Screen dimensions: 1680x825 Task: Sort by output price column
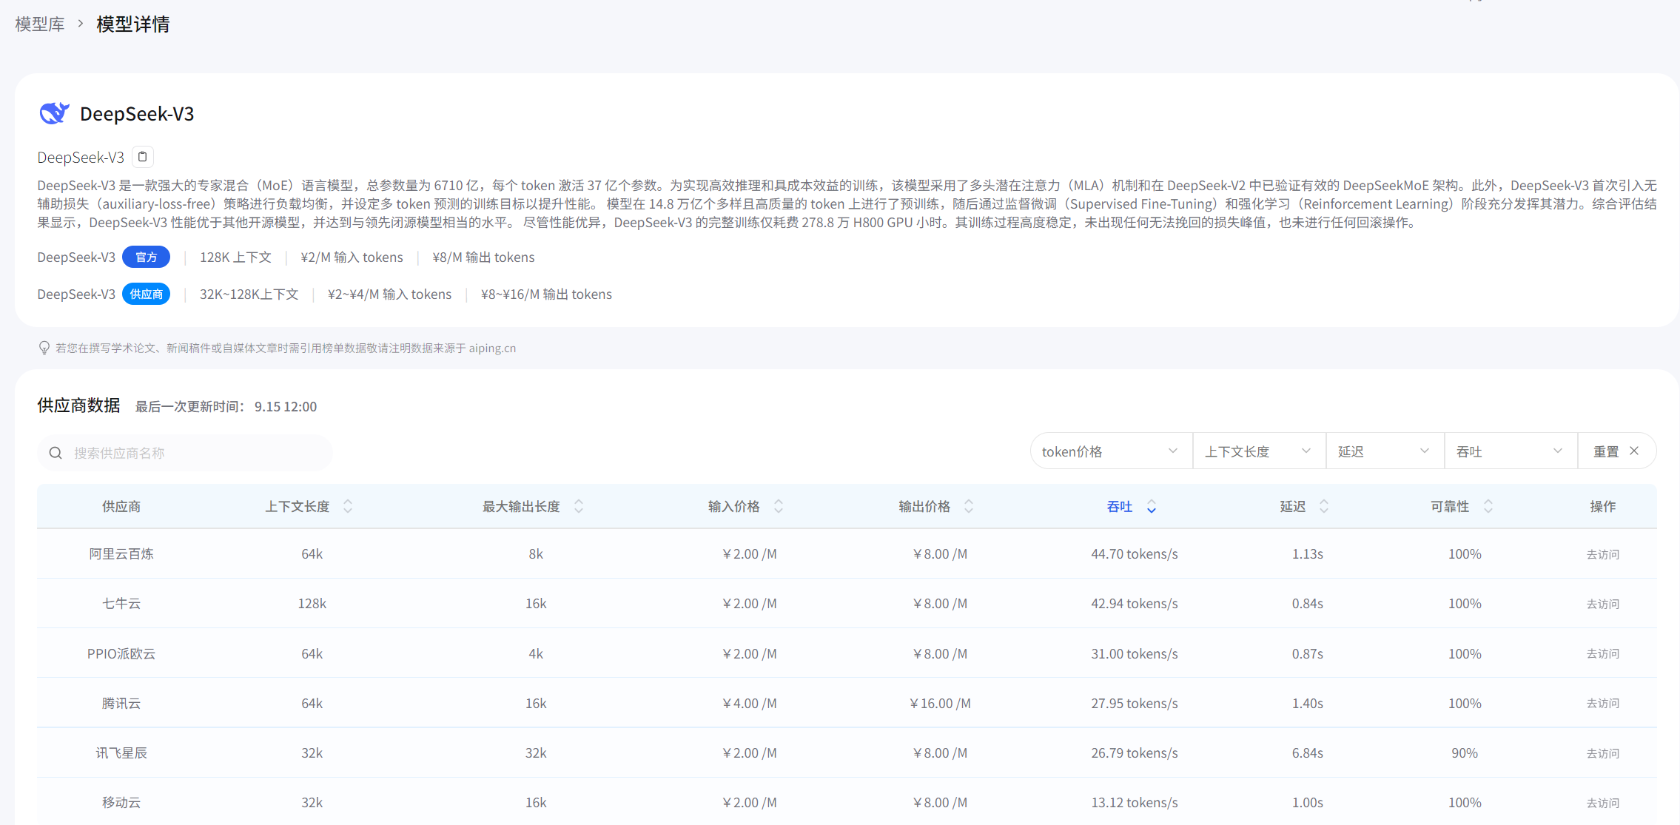(x=969, y=506)
